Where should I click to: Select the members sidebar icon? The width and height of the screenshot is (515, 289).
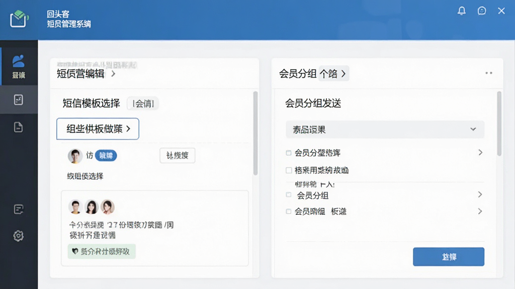pyautogui.click(x=19, y=67)
